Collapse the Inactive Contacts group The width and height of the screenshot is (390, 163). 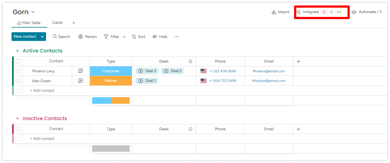pyautogui.click(x=18, y=118)
